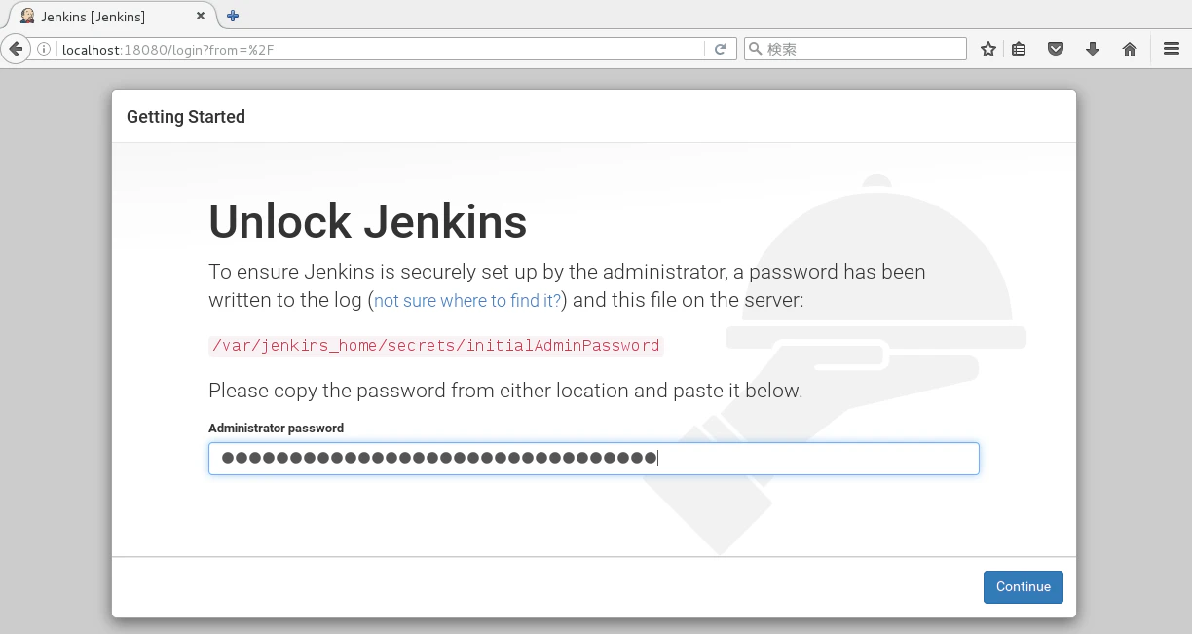1192x634 pixels.
Task: Open the search engine selection dropdown
Action: tap(755, 48)
